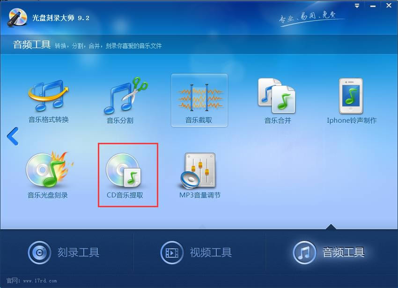Launch the 音乐分割 scissors music split tool
Image resolution: width=398 pixels, height=288 pixels.
click(125, 101)
